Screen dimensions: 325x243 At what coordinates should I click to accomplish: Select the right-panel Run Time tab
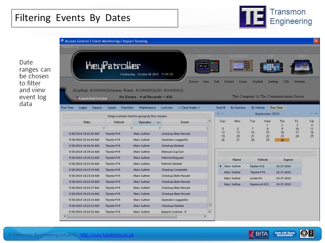(x=277, y=108)
